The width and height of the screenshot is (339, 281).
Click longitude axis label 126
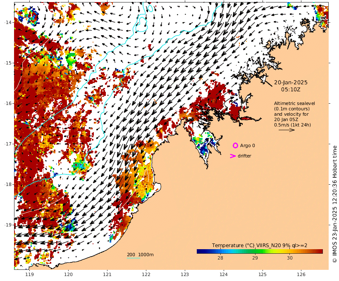click(301, 274)
